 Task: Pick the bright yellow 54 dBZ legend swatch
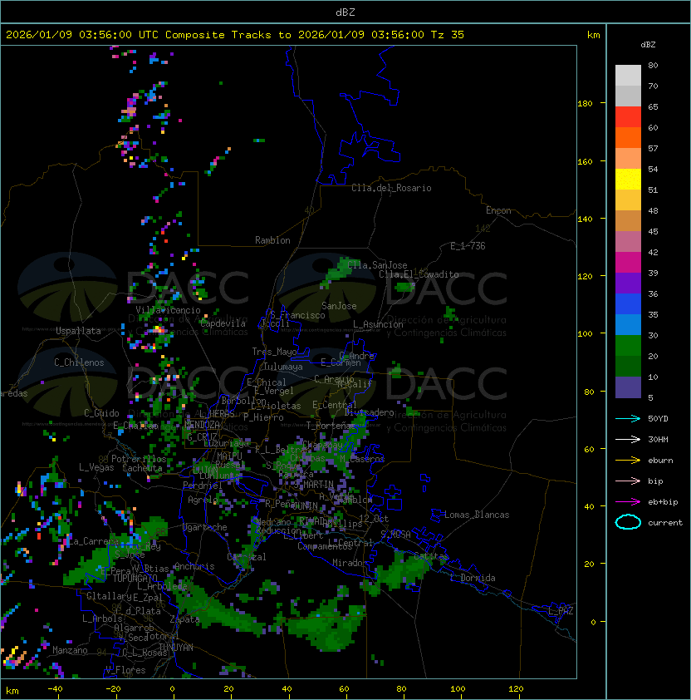point(628,179)
